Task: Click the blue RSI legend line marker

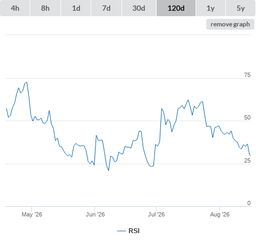Action: tap(122, 231)
